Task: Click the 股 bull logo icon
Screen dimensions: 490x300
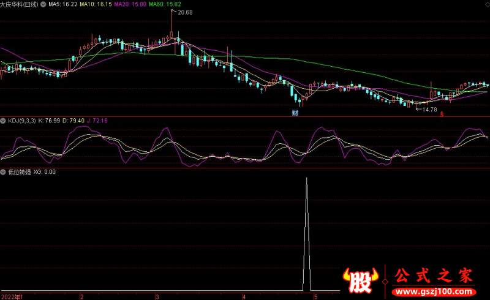Action: [x=361, y=280]
